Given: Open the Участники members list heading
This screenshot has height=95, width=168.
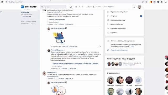Looking at the screenshot, I should click(x=111, y=73).
